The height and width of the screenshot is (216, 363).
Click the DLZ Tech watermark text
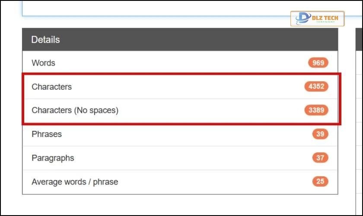(x=325, y=18)
